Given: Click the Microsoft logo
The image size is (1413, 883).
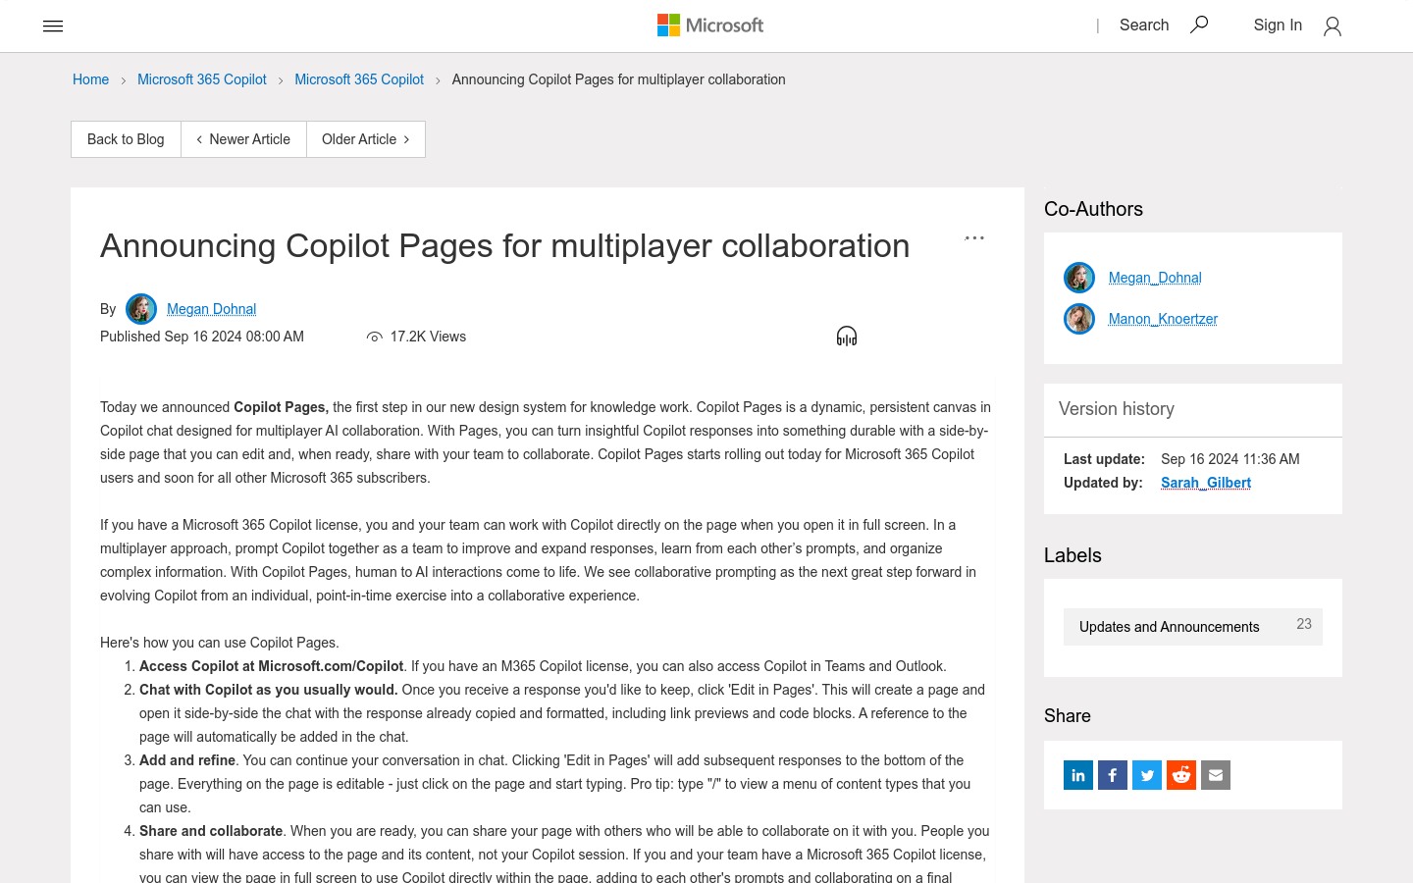Looking at the screenshot, I should (x=710, y=26).
